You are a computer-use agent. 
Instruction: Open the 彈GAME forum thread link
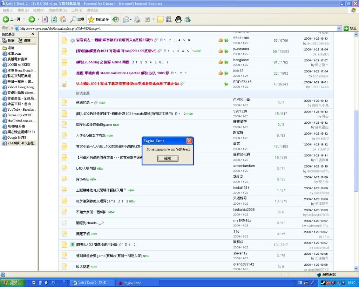click(x=82, y=179)
